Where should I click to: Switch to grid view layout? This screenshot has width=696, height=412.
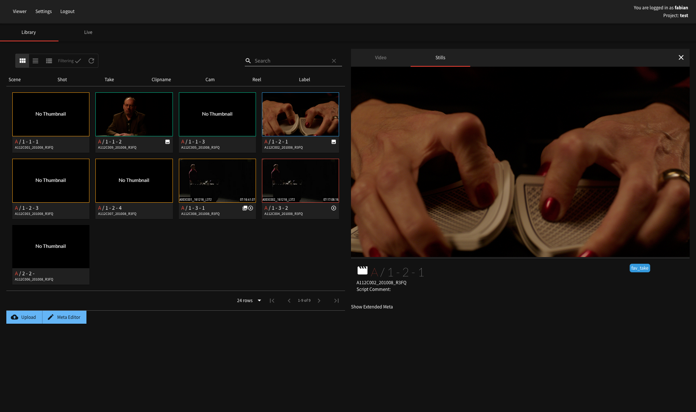pyautogui.click(x=22, y=60)
